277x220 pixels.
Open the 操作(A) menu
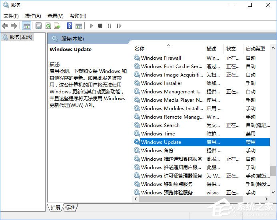(x=33, y=16)
